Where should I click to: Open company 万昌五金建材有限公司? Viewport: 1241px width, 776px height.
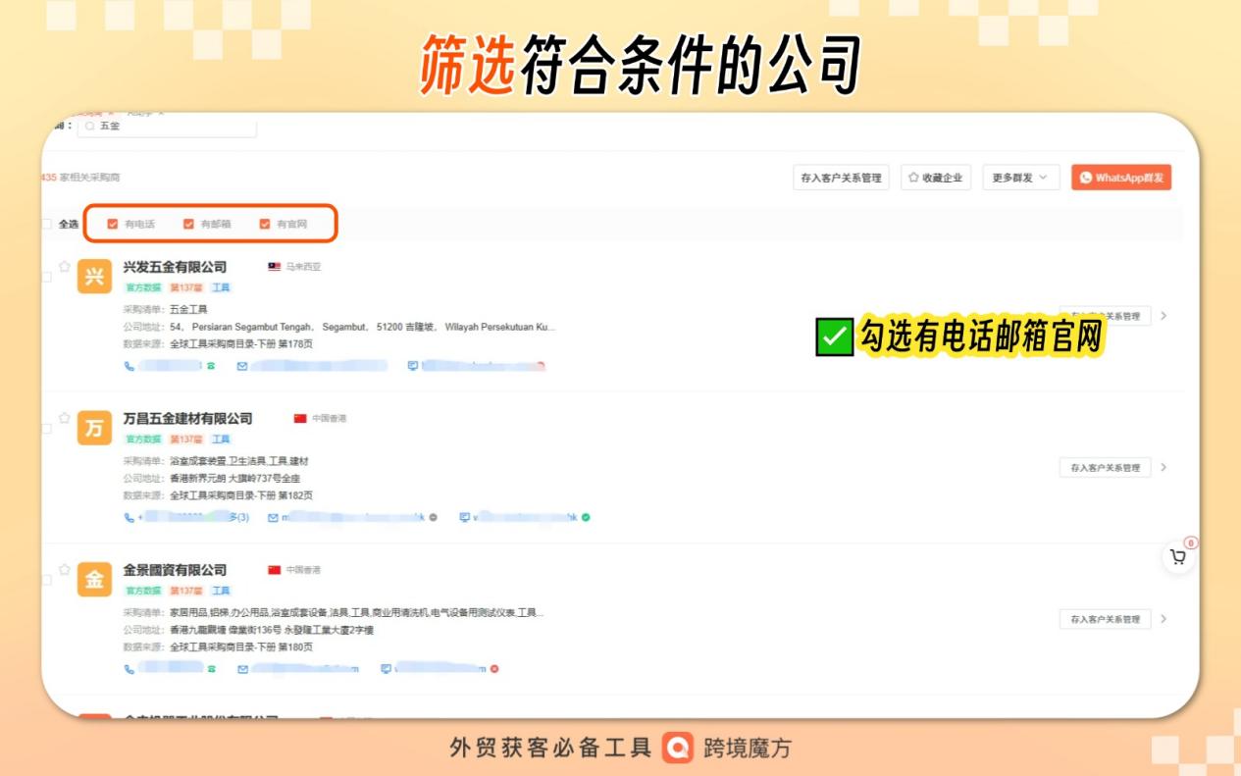187,419
